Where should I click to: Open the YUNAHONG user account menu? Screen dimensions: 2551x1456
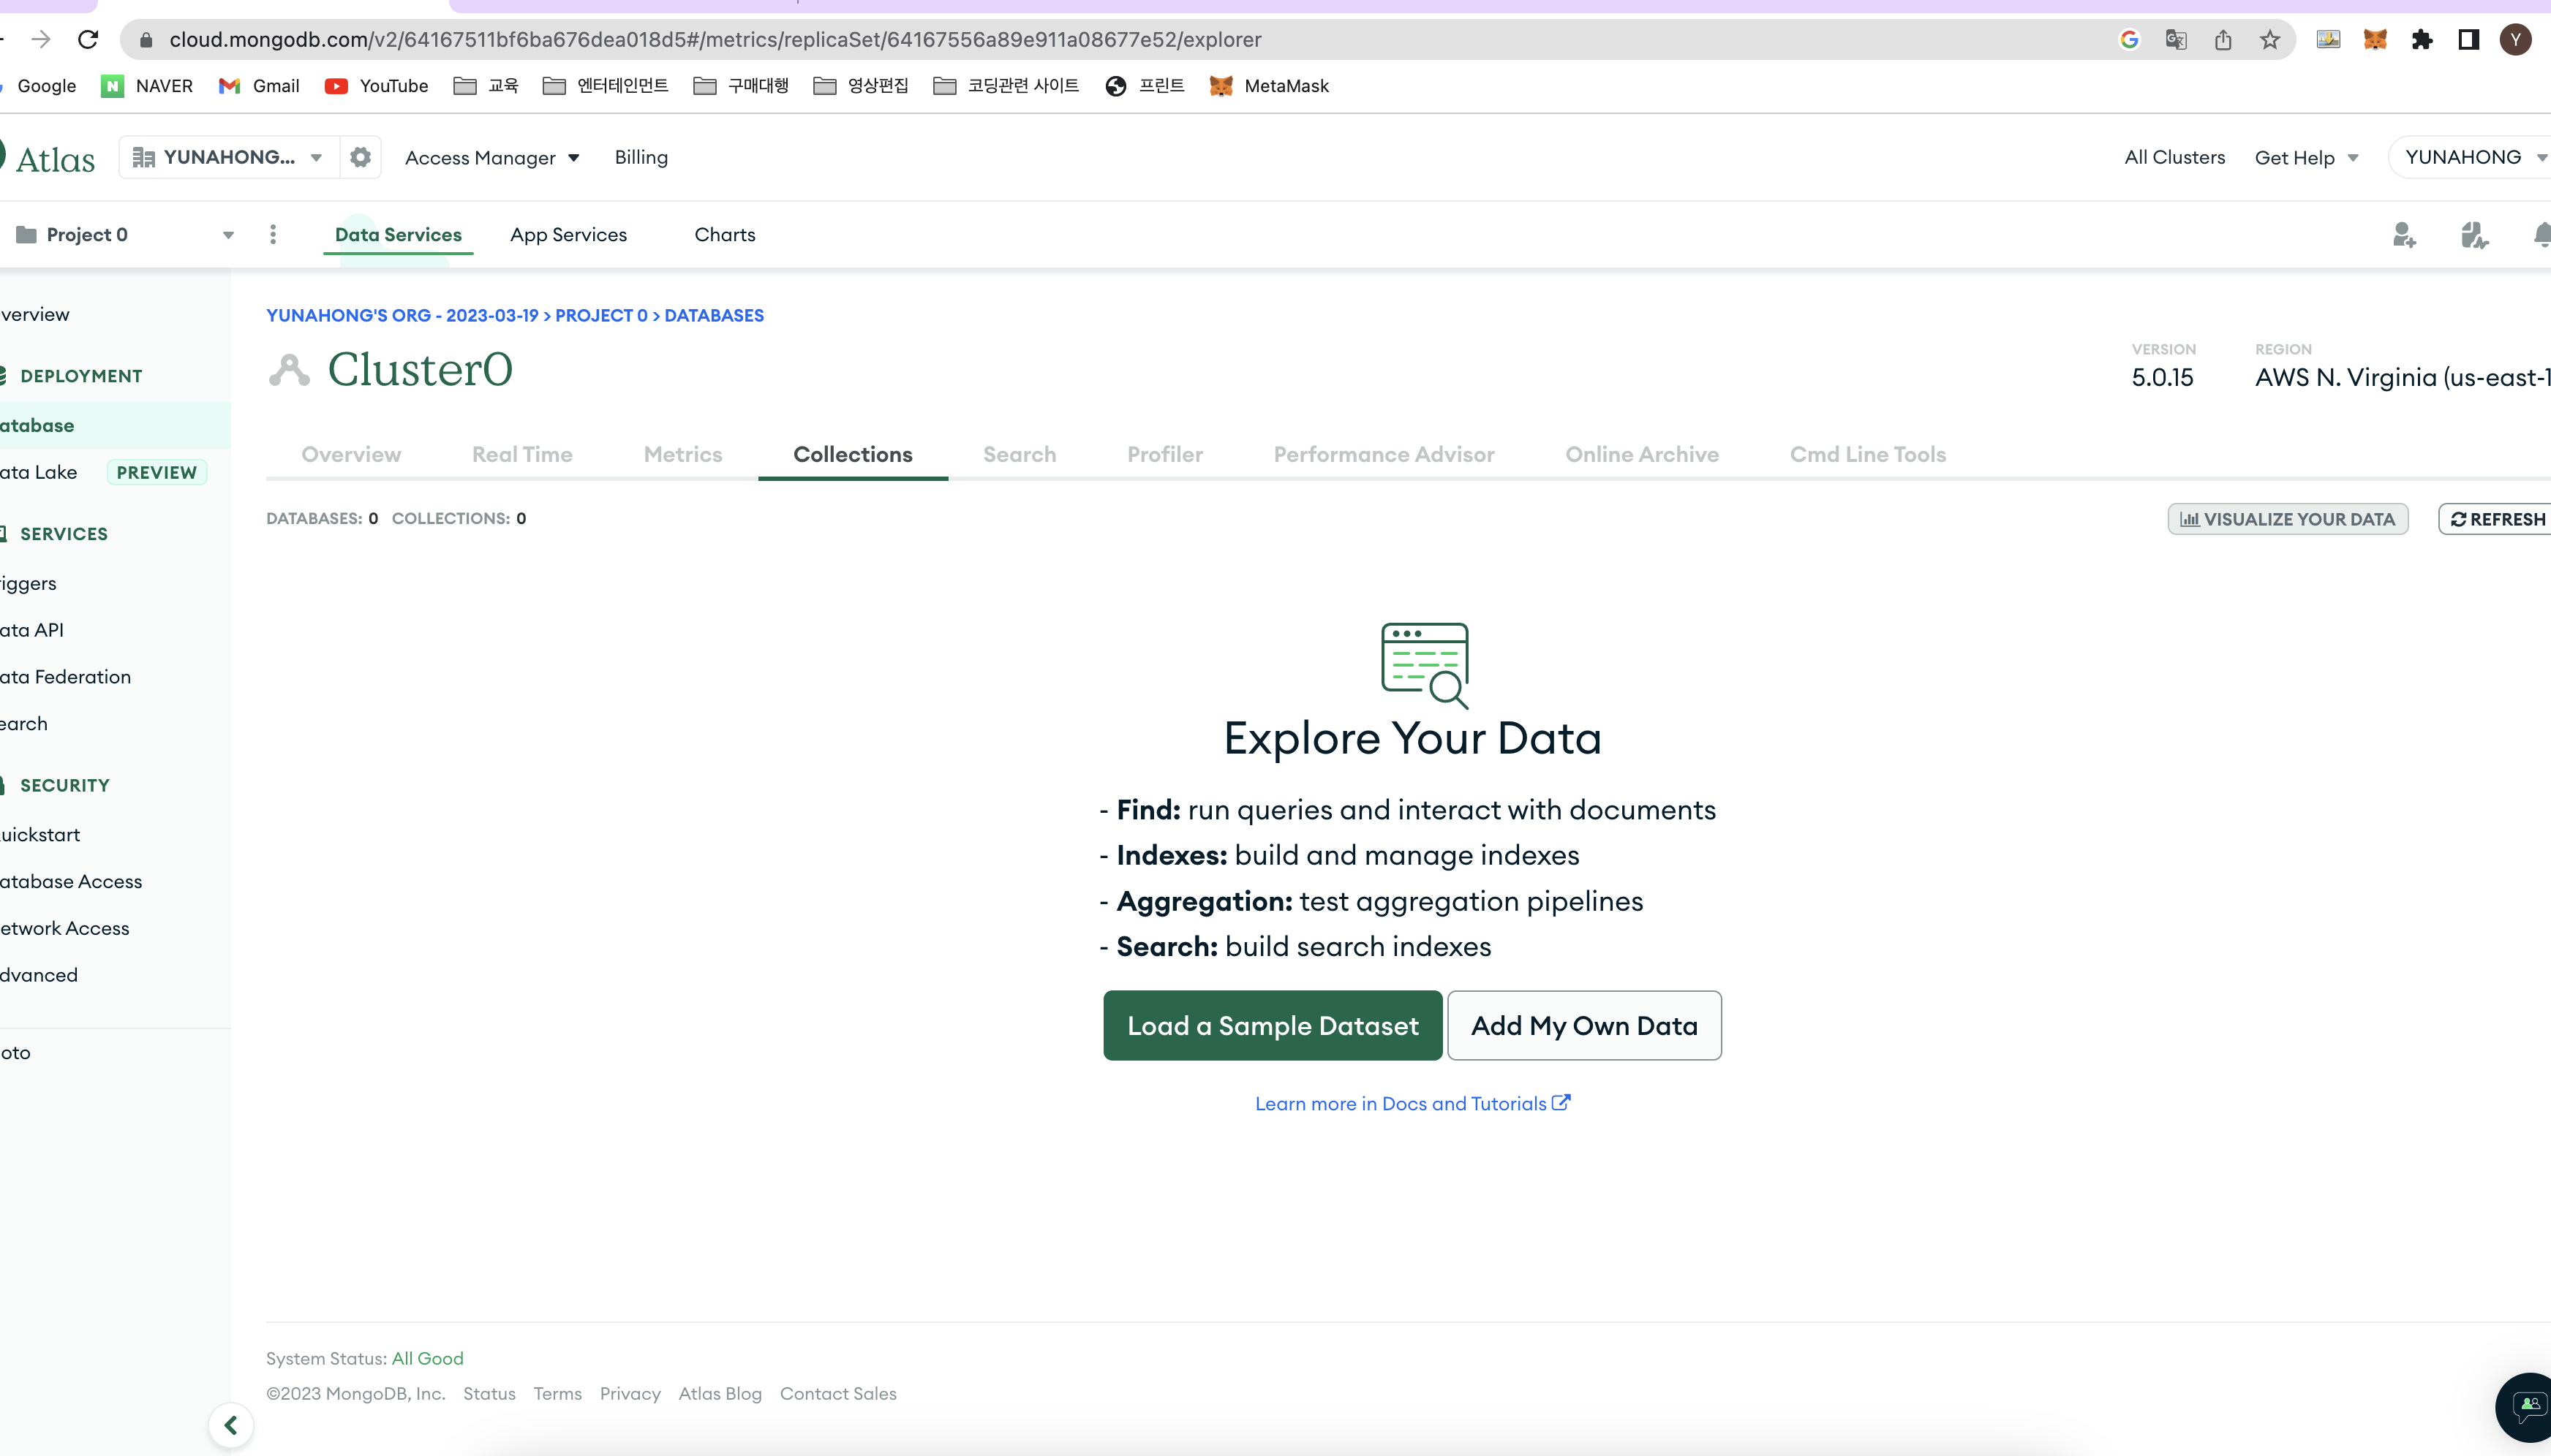tap(2472, 157)
